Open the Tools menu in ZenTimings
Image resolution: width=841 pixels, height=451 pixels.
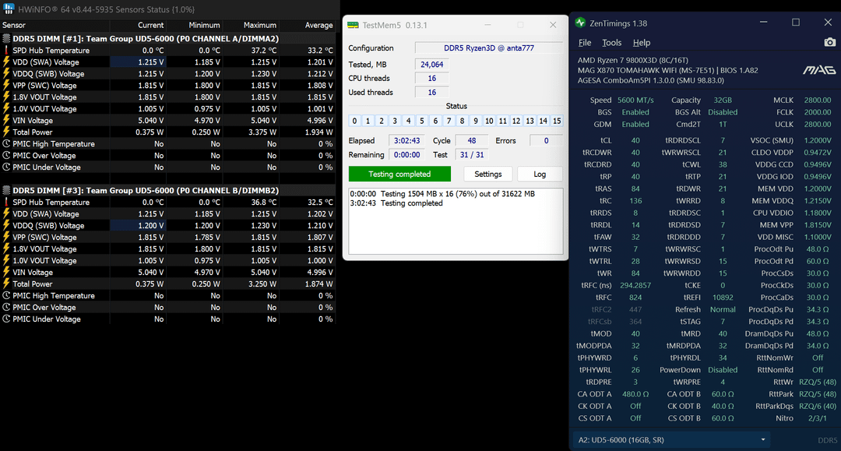[x=612, y=43]
